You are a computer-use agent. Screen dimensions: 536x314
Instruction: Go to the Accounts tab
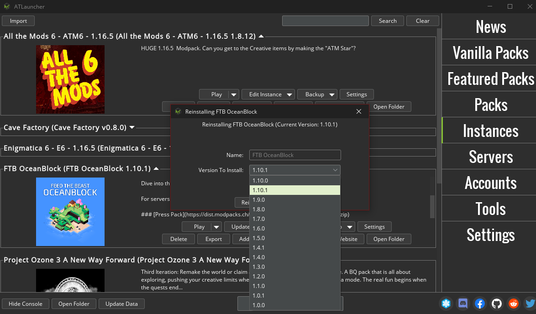point(489,182)
